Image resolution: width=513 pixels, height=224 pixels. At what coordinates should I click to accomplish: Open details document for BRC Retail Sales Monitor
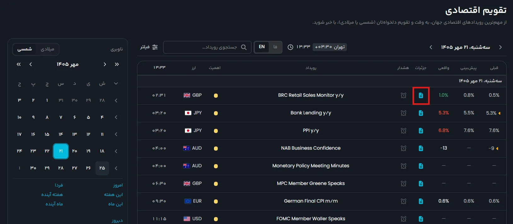(x=421, y=95)
